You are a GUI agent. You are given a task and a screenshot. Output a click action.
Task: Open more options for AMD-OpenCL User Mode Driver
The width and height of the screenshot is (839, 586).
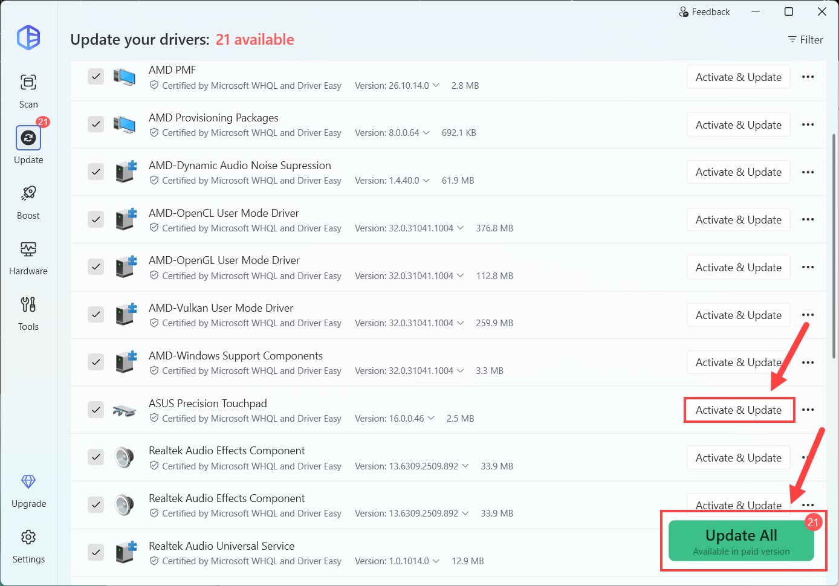[808, 219]
